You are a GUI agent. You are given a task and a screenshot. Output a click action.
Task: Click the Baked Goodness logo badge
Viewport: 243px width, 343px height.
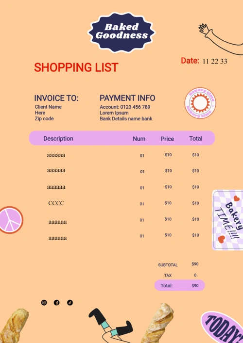point(121,32)
